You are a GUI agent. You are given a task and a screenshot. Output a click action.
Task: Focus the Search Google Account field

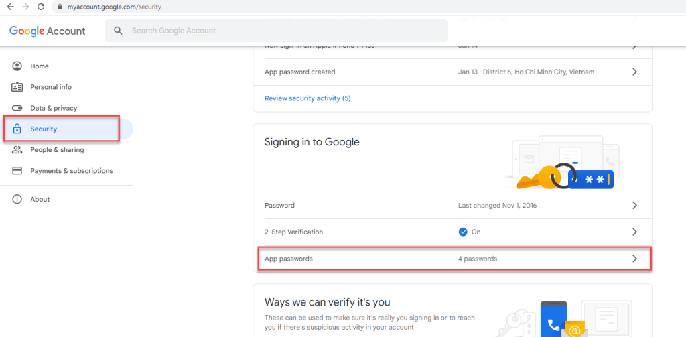tap(281, 31)
